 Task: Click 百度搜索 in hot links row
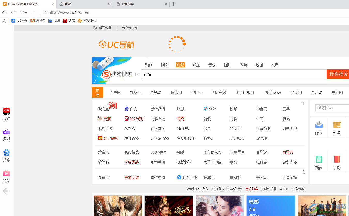pos(252,189)
